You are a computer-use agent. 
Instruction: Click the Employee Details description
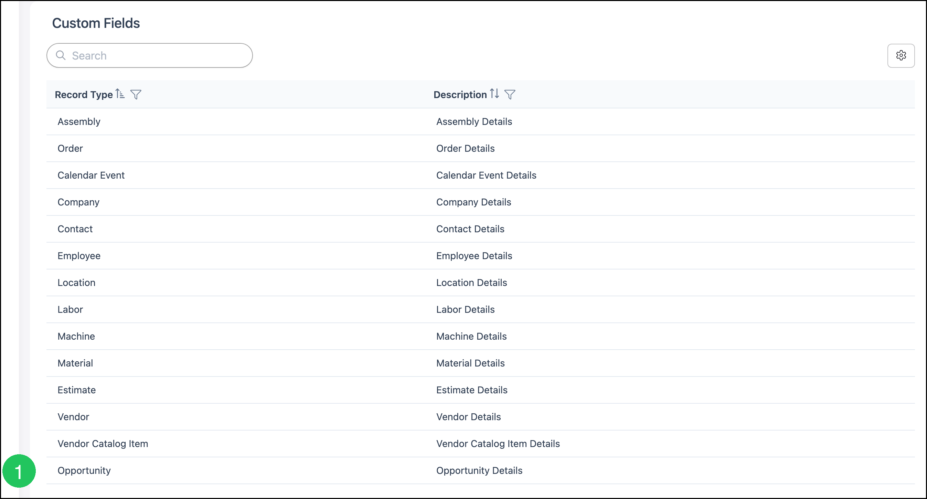(474, 256)
